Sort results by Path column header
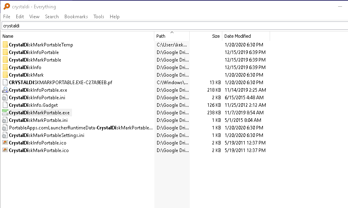This screenshot has width=348, height=208. [172, 36]
